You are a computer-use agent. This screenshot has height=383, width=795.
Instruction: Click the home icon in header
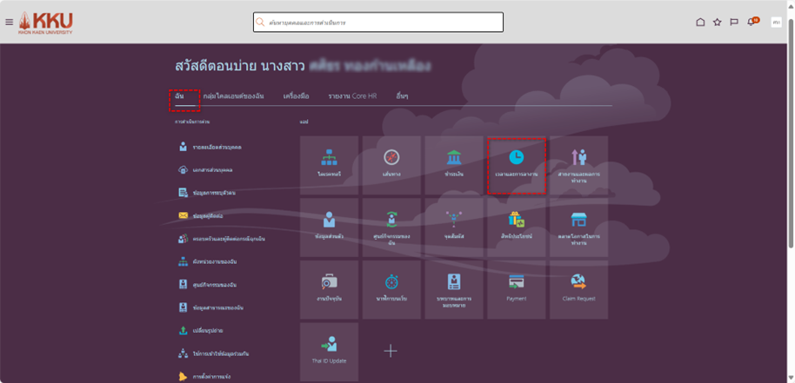pos(700,22)
